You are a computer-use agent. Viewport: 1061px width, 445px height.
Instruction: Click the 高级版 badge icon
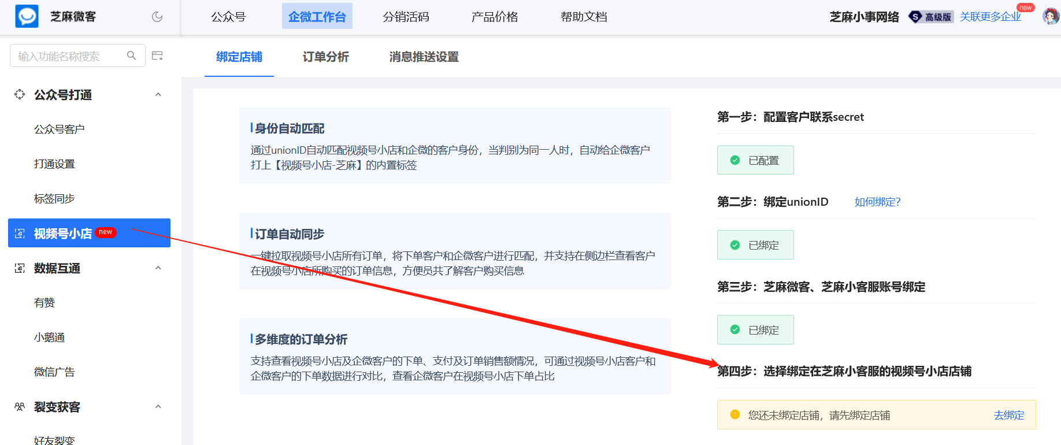tap(930, 17)
